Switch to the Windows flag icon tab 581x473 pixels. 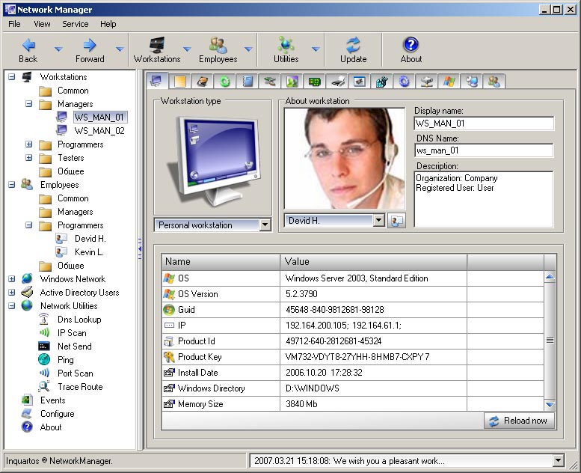[449, 82]
